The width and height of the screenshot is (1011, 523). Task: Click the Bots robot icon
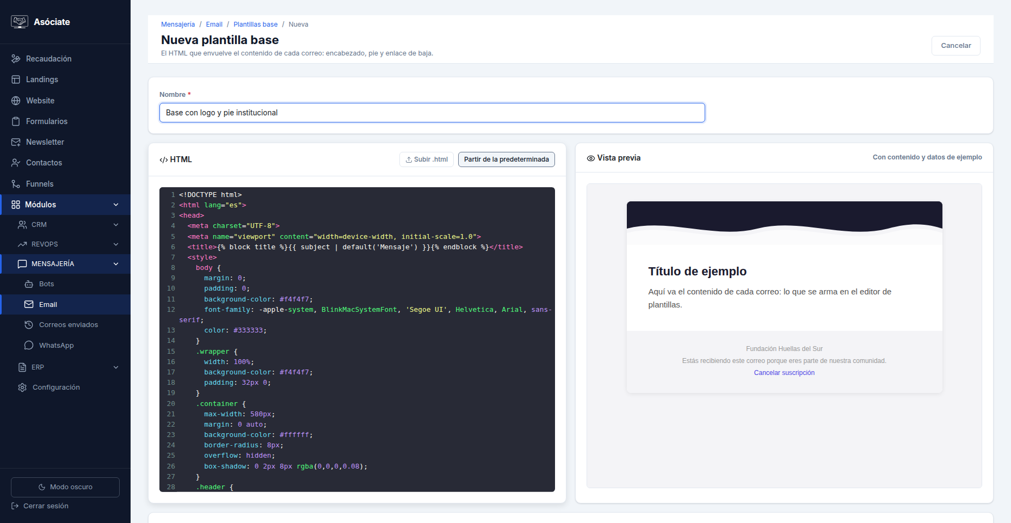coord(29,284)
